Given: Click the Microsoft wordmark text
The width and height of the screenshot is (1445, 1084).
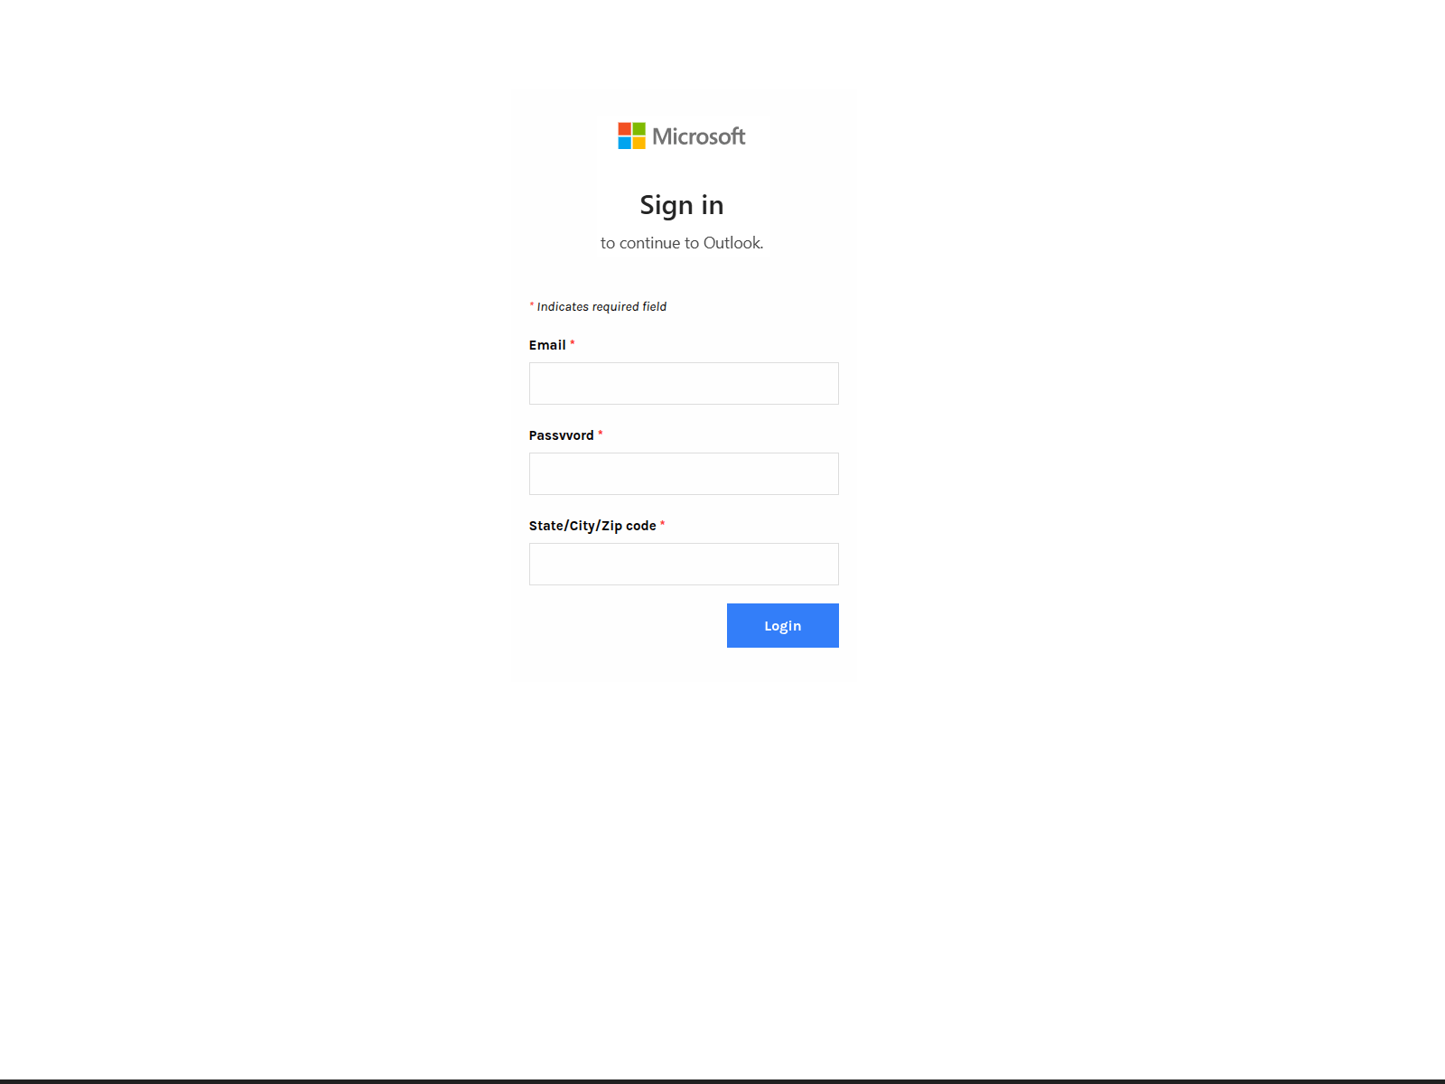Looking at the screenshot, I should [x=699, y=136].
